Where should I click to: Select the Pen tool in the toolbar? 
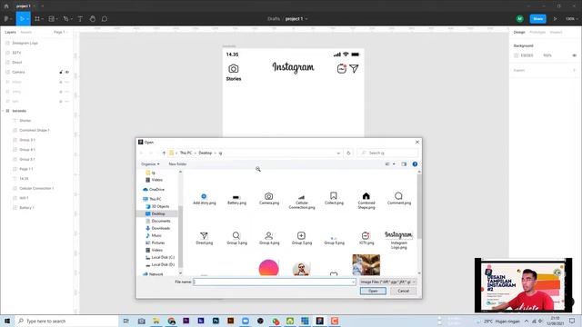point(65,18)
